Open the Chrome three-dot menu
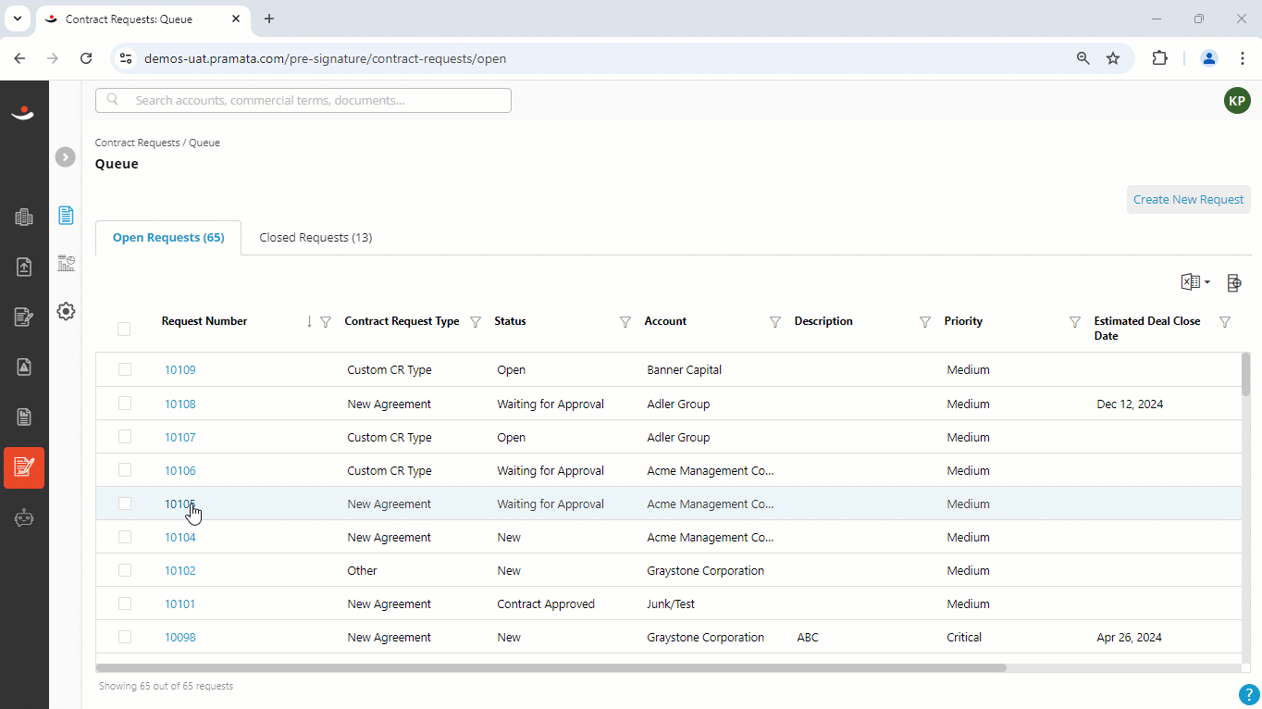Viewport: 1262px width, 709px height. [x=1243, y=58]
